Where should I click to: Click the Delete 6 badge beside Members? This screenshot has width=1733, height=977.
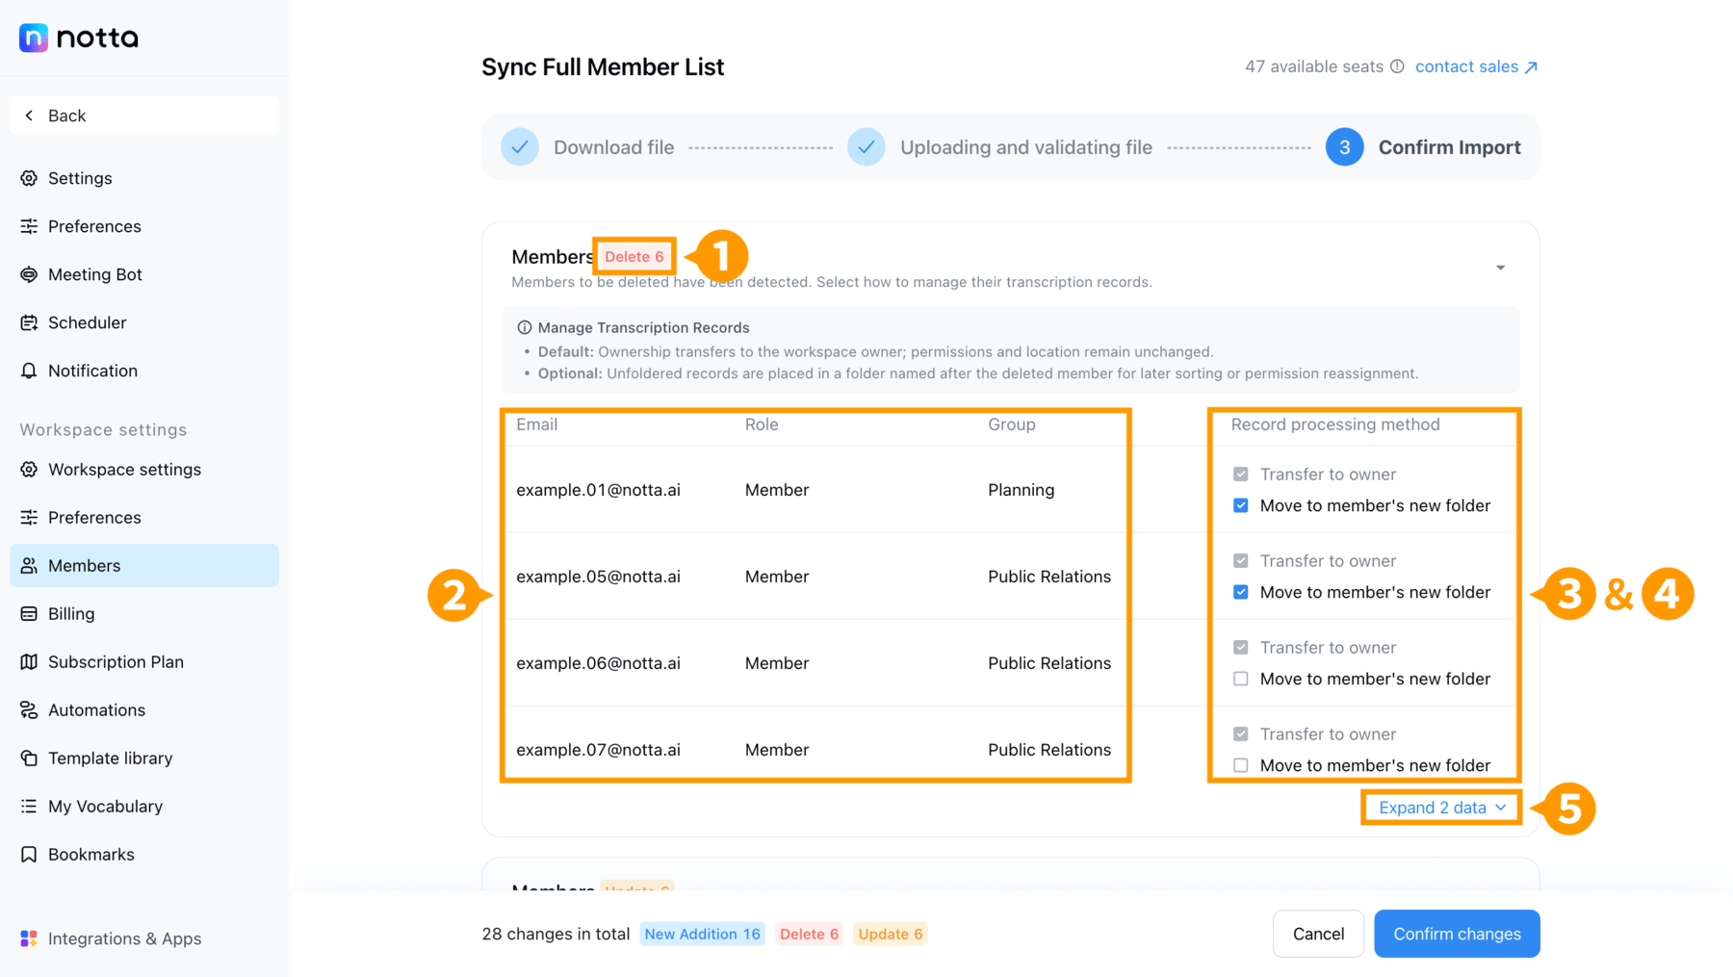pos(634,257)
